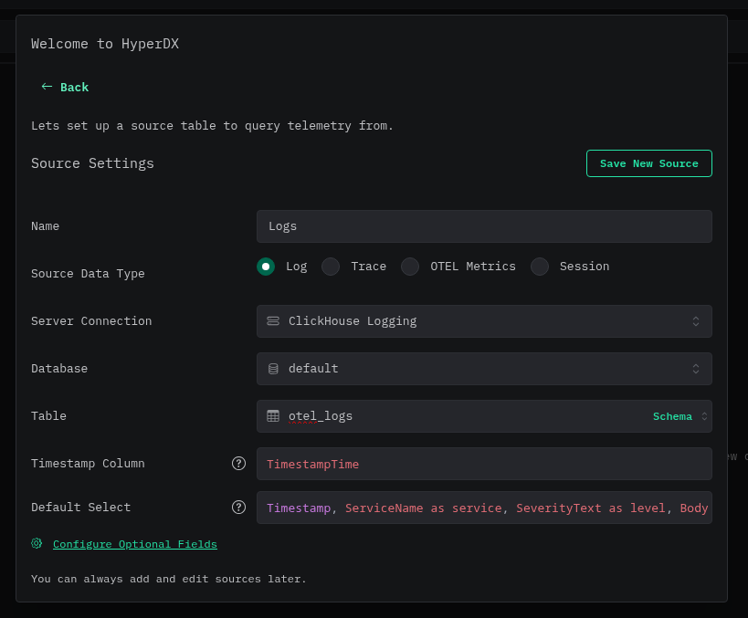Open Timestamp Column help icon

tap(238, 464)
